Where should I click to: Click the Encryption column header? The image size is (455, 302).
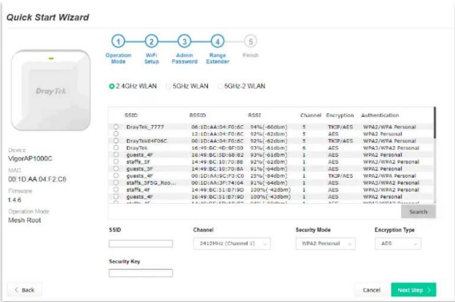pyautogui.click(x=340, y=115)
